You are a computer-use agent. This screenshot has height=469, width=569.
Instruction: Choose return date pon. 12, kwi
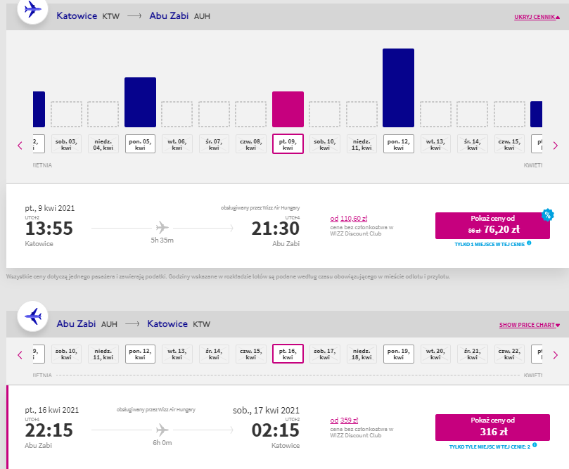[140, 354]
